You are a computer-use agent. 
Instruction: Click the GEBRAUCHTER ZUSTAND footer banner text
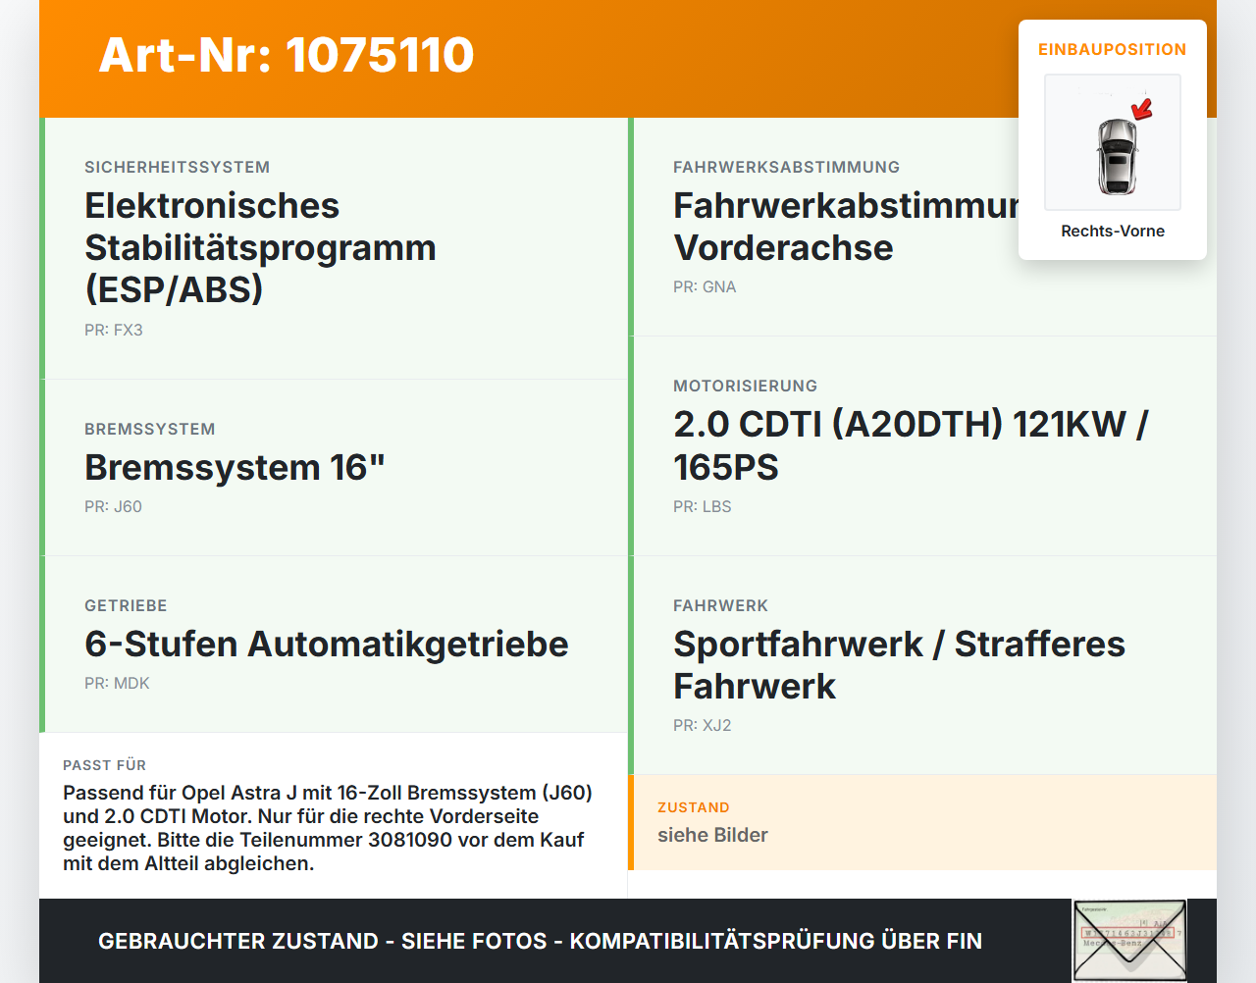(x=540, y=941)
